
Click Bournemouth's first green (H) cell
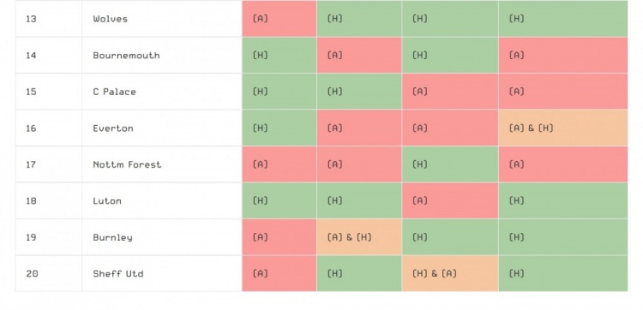point(279,56)
